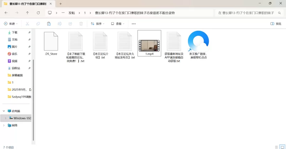Select 回收站 in the navigation pane
This screenshot has height=149, width=286.
[x=16, y=68]
